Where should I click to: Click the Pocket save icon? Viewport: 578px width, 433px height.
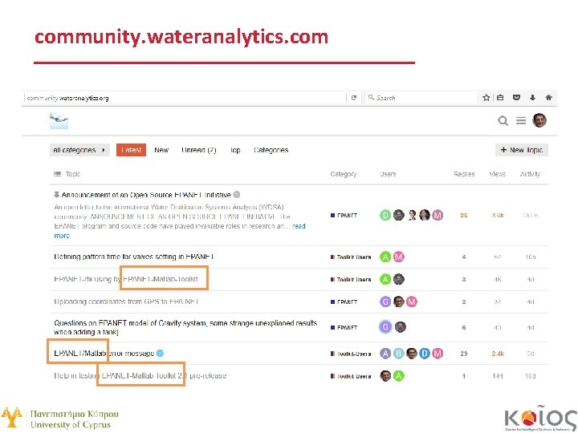(516, 98)
